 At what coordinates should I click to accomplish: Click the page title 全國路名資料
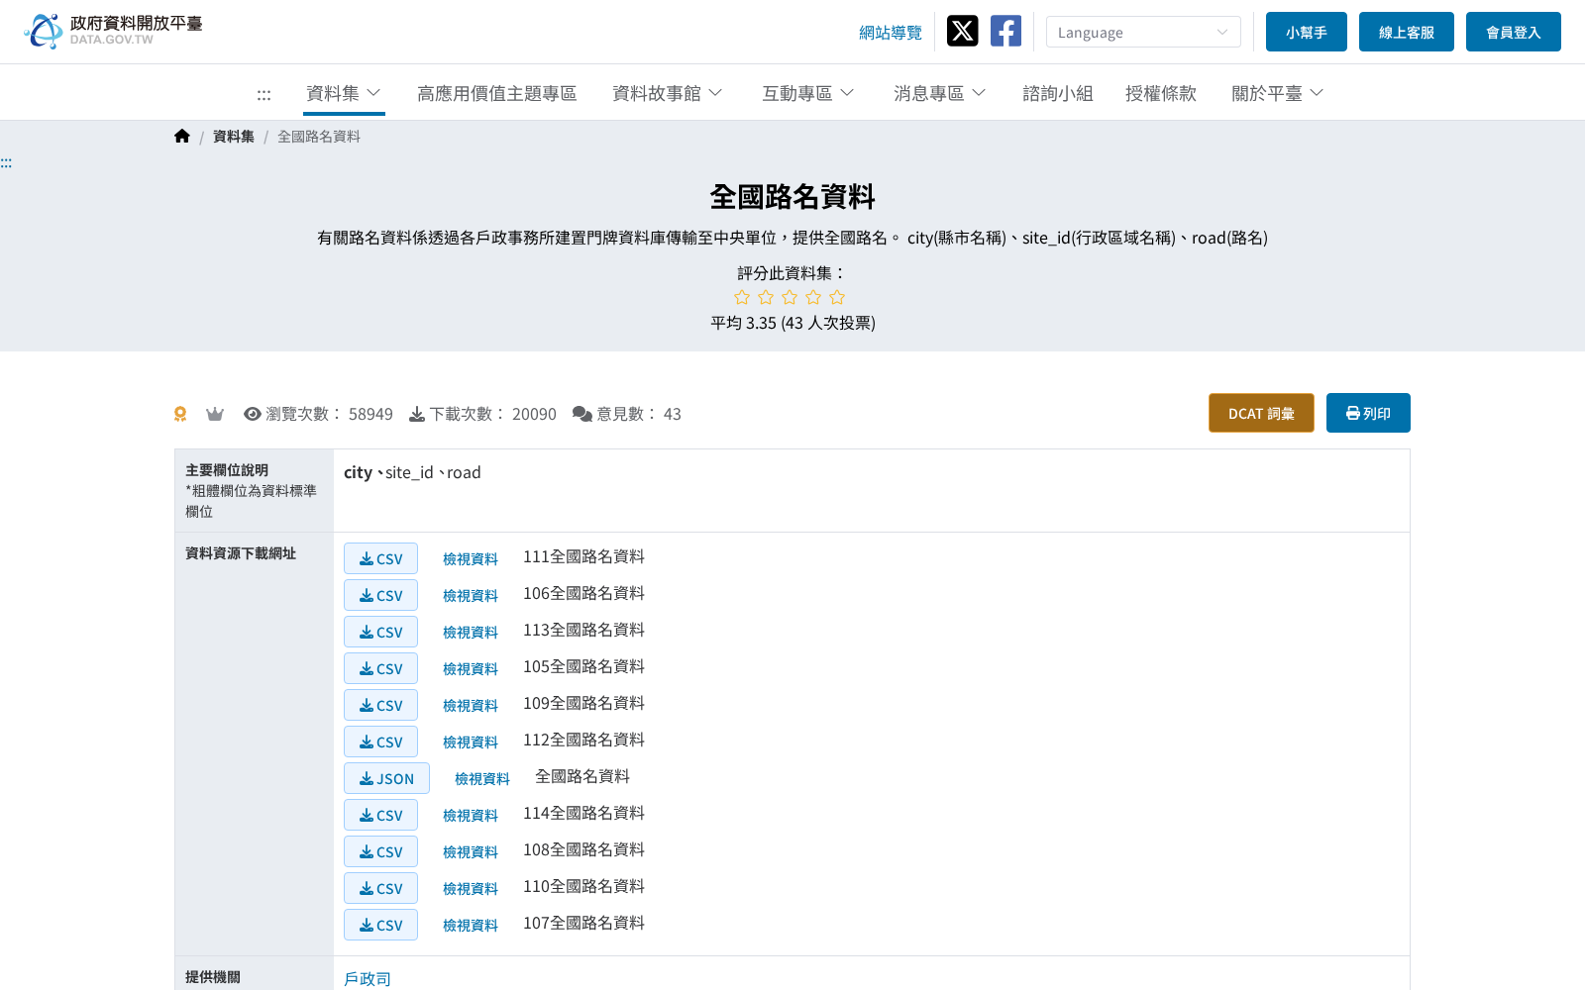[792, 197]
